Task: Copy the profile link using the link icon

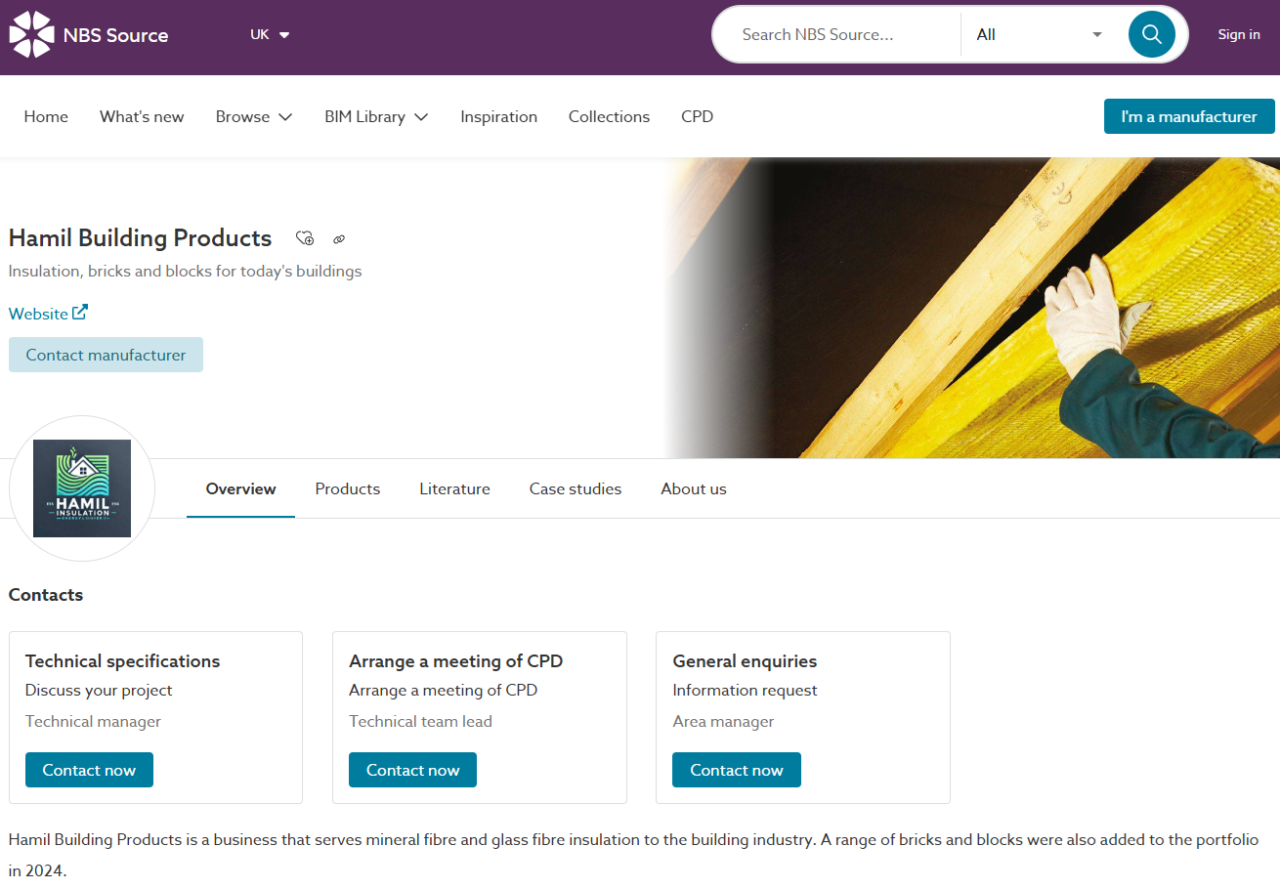Action: [339, 238]
